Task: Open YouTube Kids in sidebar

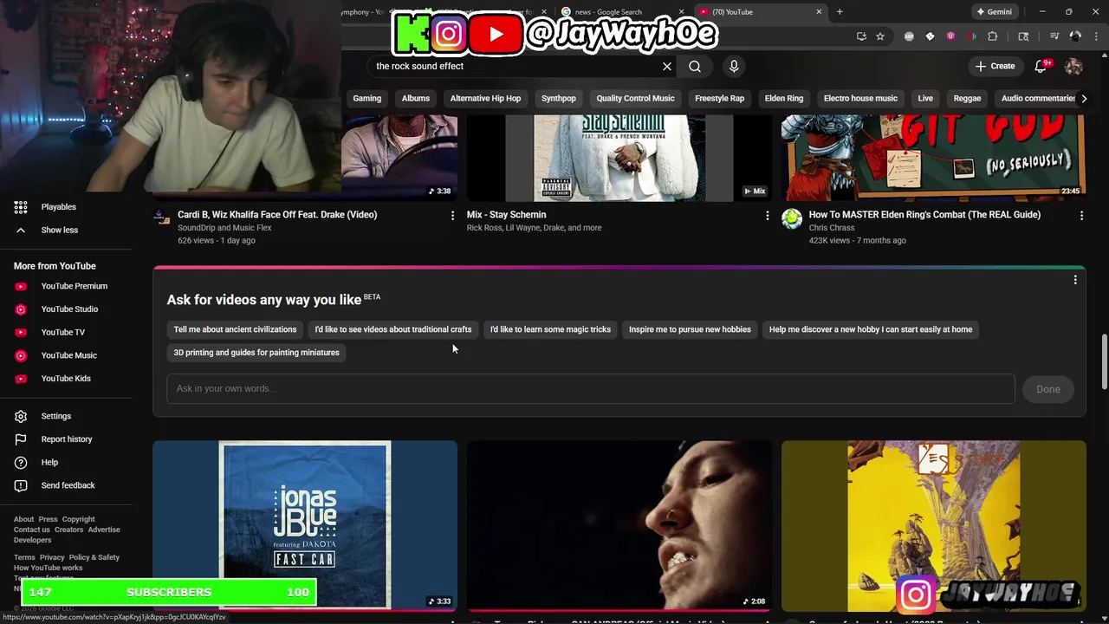Action: click(x=67, y=379)
